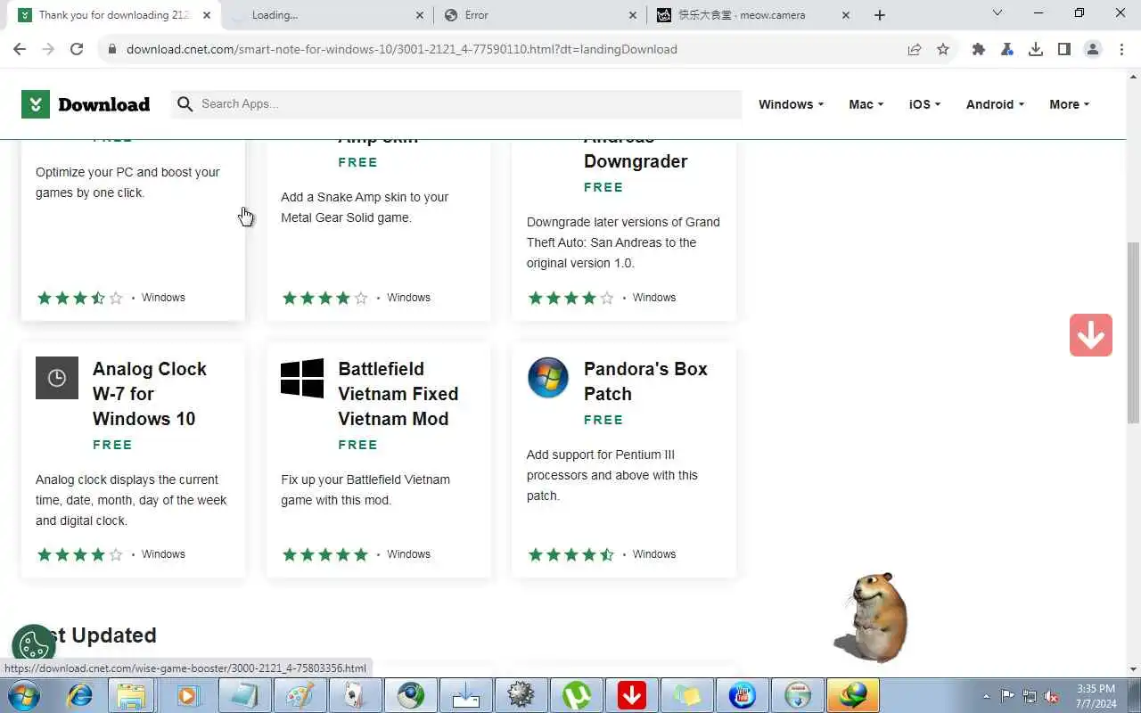Show hidden tray icons arrow
The height and width of the screenshot is (713, 1141).
coord(986,696)
